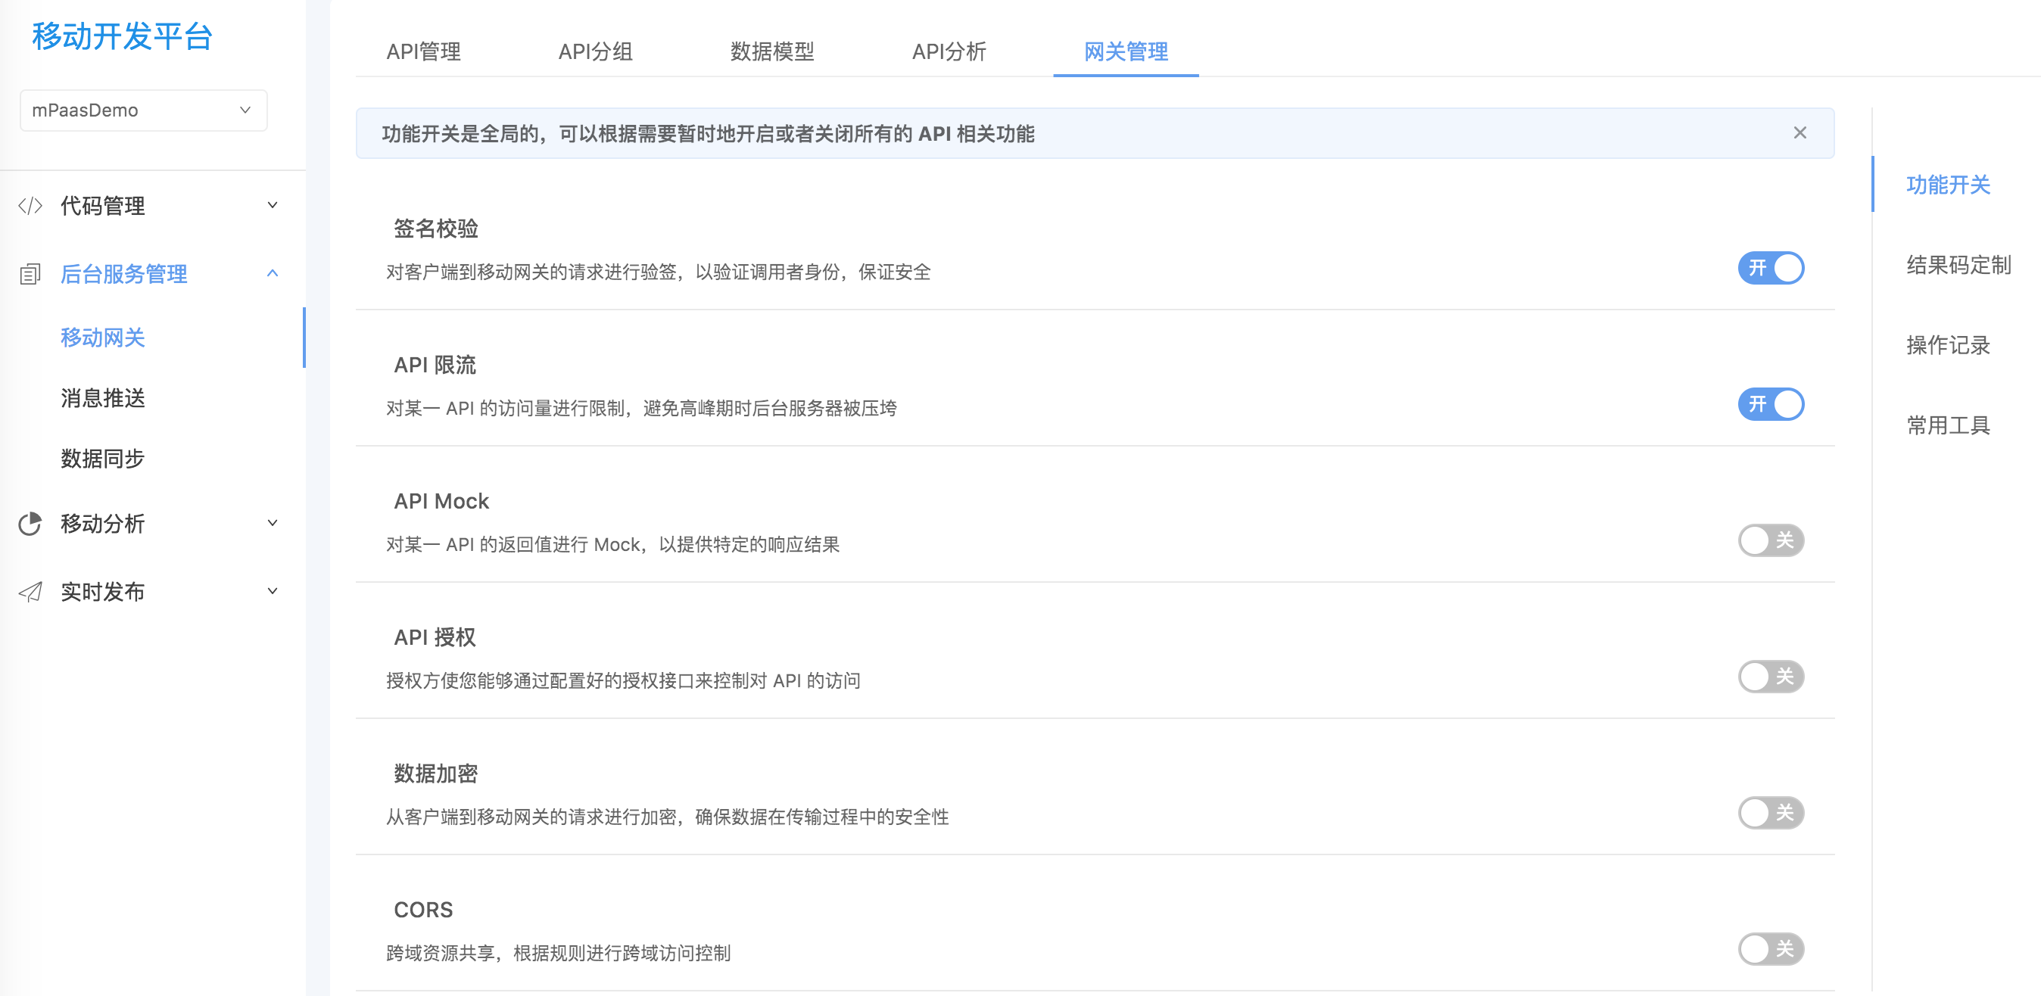Click the backend service management document icon
Image resolution: width=2041 pixels, height=996 pixels.
[30, 274]
